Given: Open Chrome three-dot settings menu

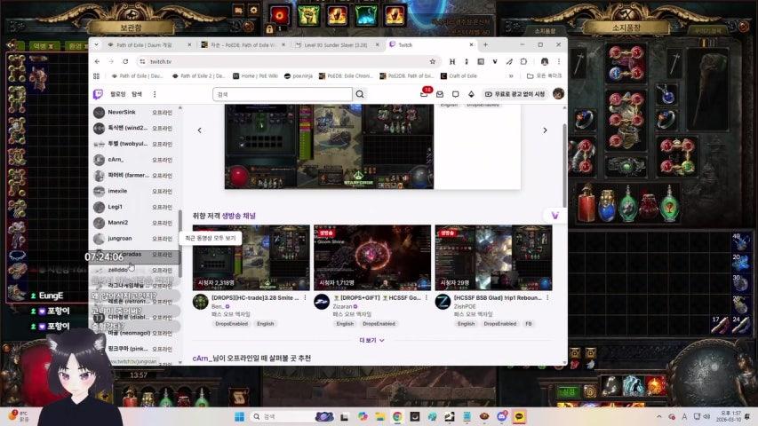Looking at the screenshot, I should [x=559, y=61].
